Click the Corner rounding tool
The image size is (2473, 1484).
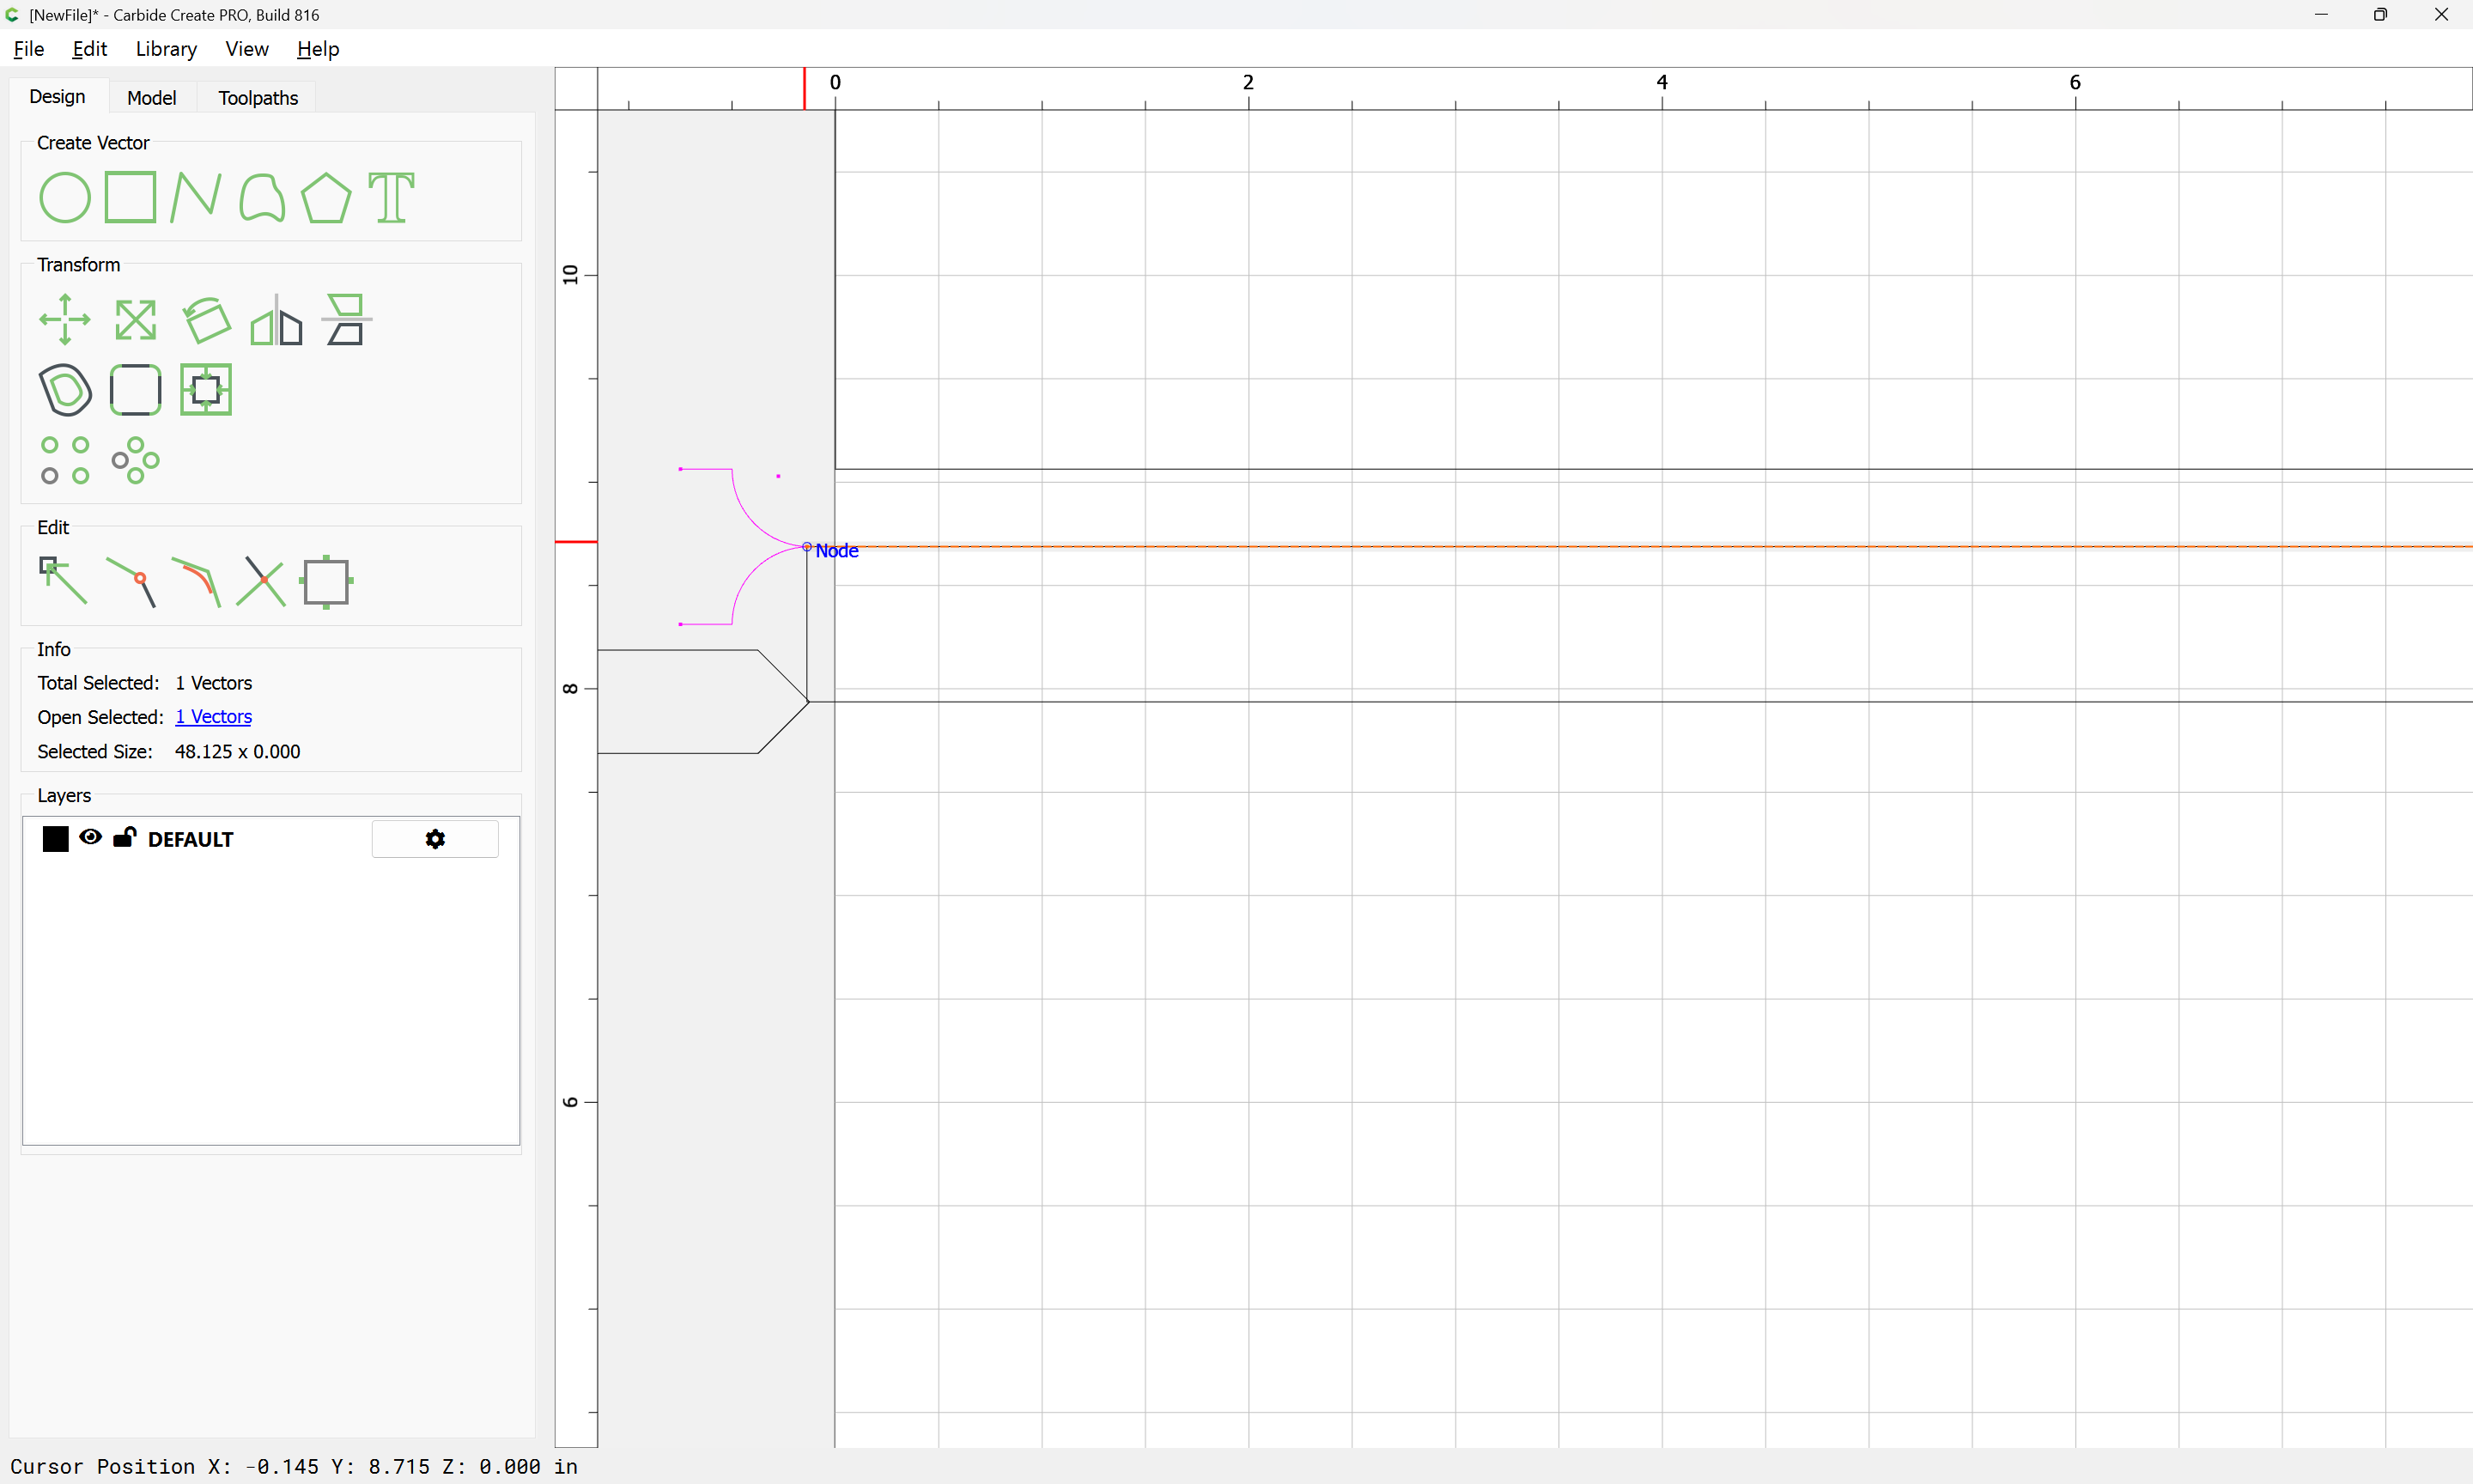tap(135, 390)
